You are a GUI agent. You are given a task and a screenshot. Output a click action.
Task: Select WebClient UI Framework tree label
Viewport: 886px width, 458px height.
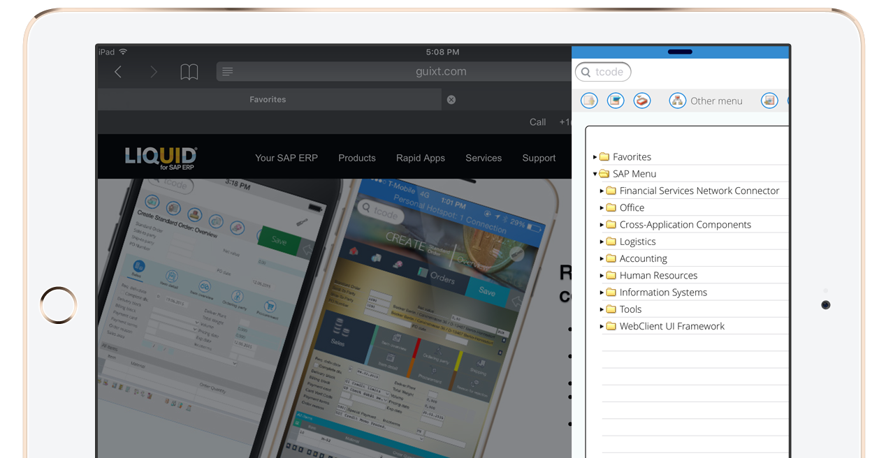coord(672,326)
